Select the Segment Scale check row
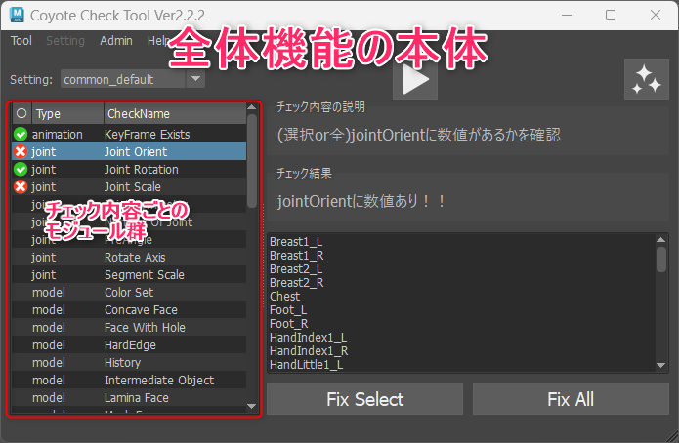Viewport: 679px width, 443px height. pyautogui.click(x=129, y=275)
